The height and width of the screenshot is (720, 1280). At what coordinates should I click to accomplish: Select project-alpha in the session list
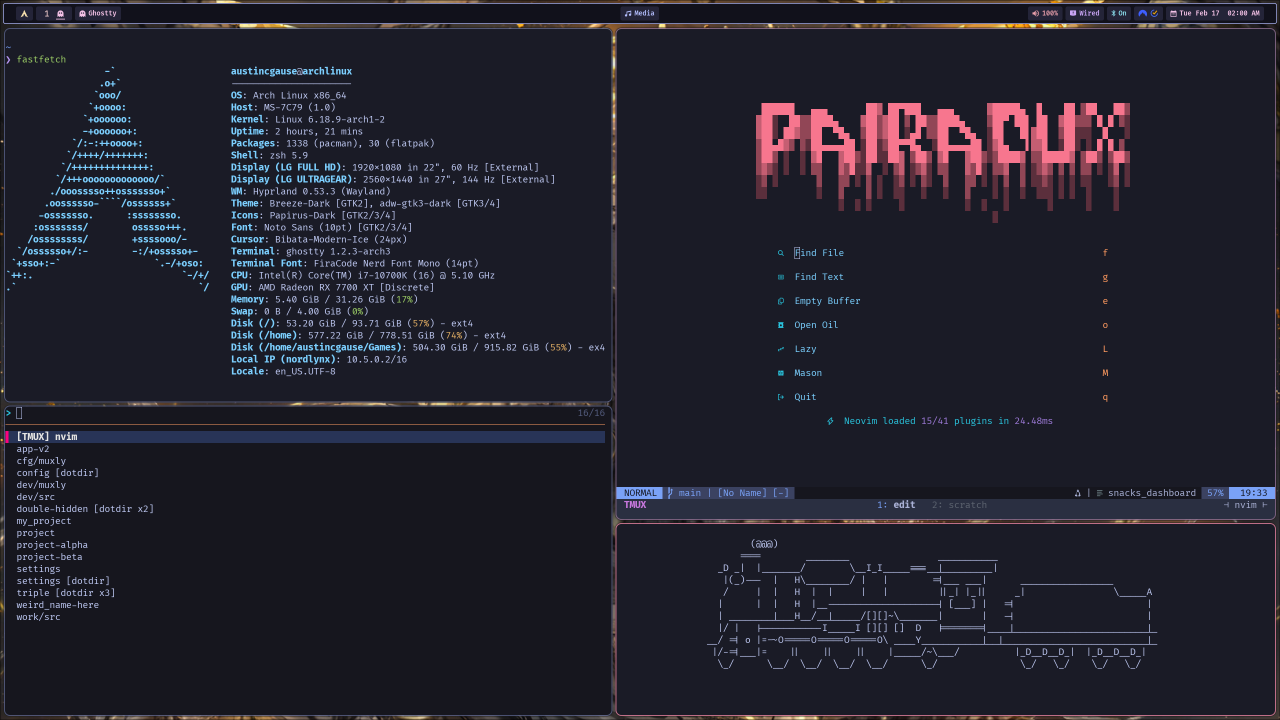(52, 545)
